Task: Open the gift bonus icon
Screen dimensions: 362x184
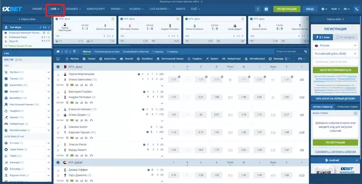Action: (x=266, y=9)
